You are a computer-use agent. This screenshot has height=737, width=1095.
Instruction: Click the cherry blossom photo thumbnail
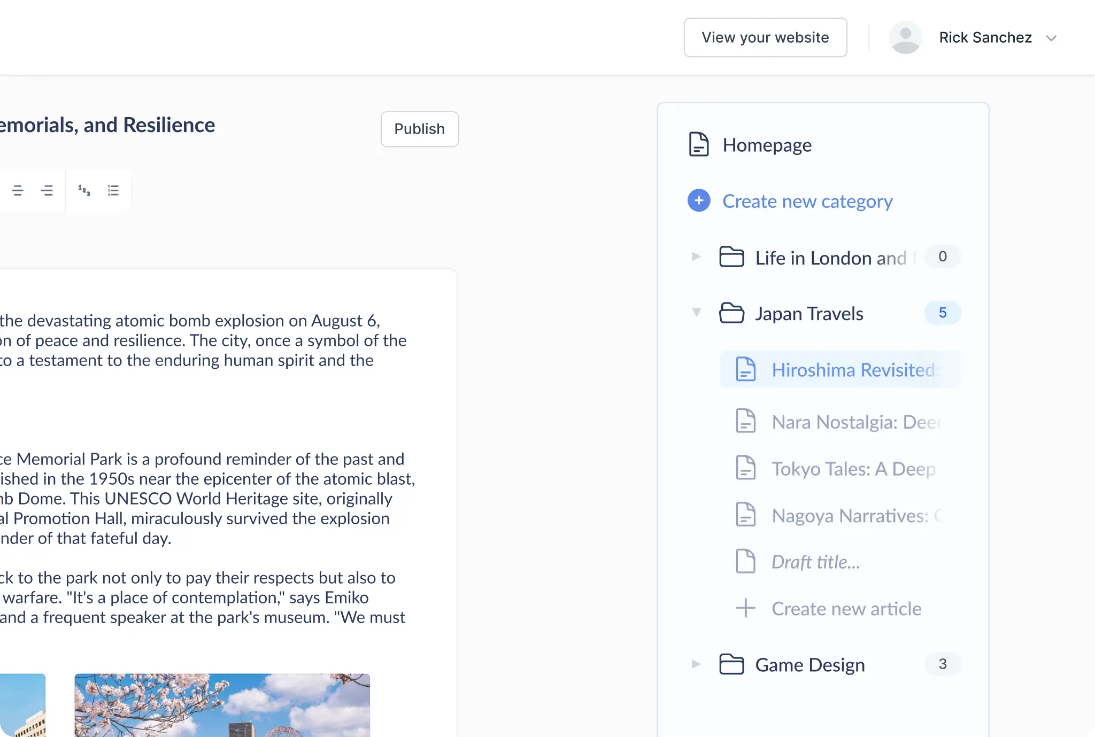(222, 705)
